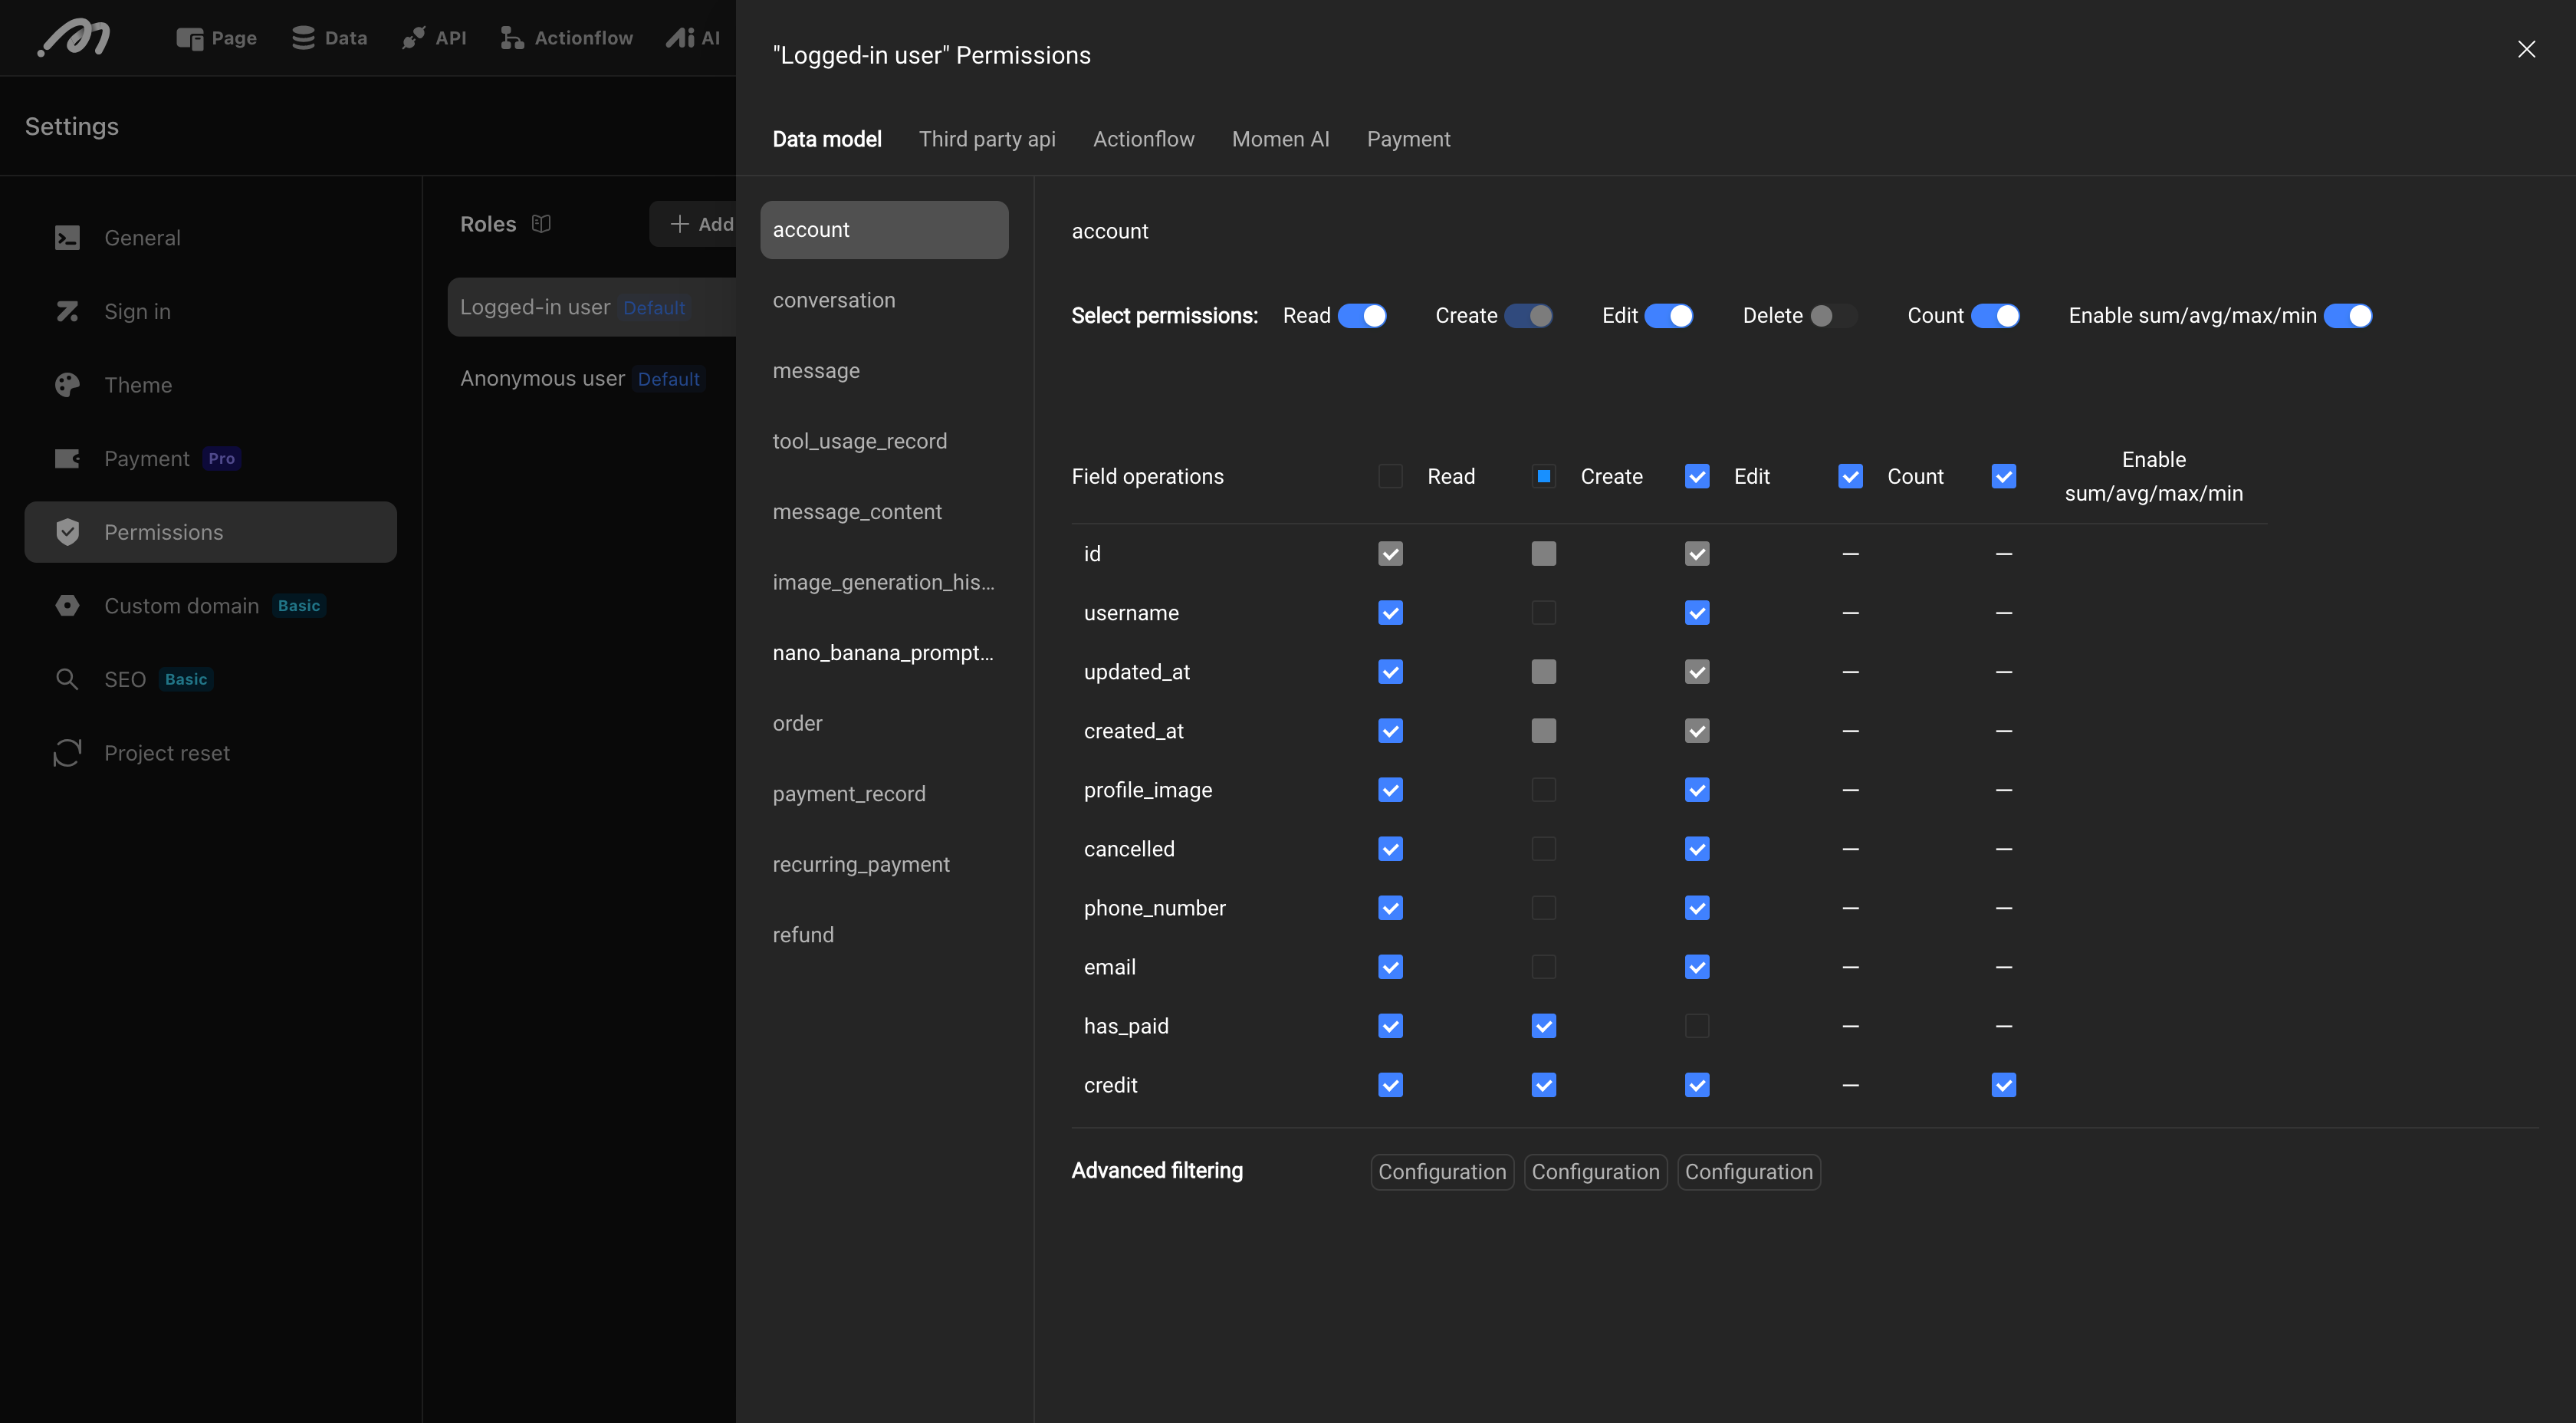This screenshot has width=2576, height=1423.
Task: Close the permissions panel with X
Action: 2526,49
